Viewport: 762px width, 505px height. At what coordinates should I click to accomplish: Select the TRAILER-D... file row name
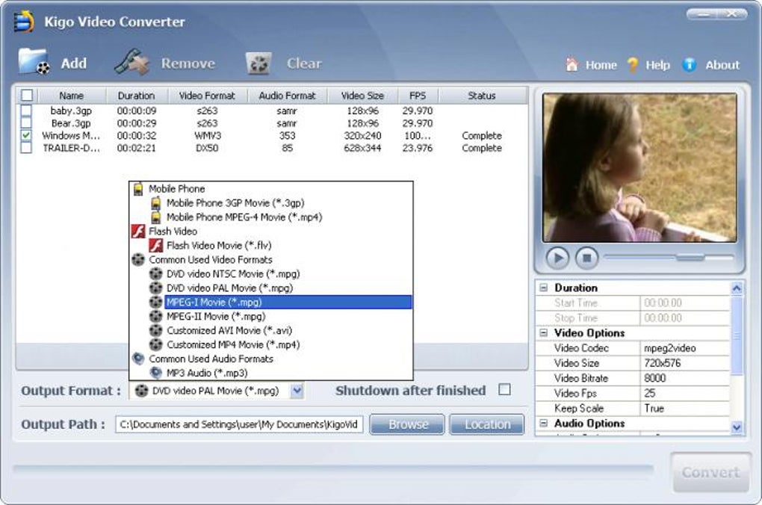click(x=71, y=148)
